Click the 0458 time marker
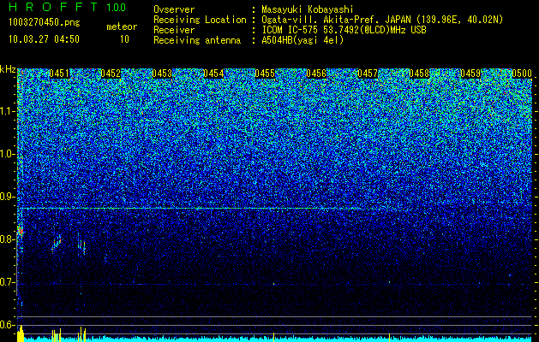Viewport: 539px width, 342px height. (419, 74)
